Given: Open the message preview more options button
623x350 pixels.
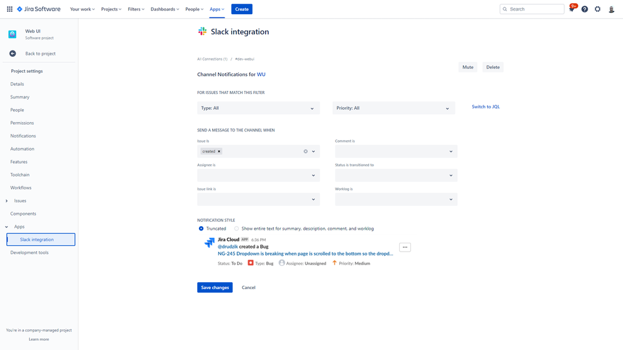Looking at the screenshot, I should point(405,247).
